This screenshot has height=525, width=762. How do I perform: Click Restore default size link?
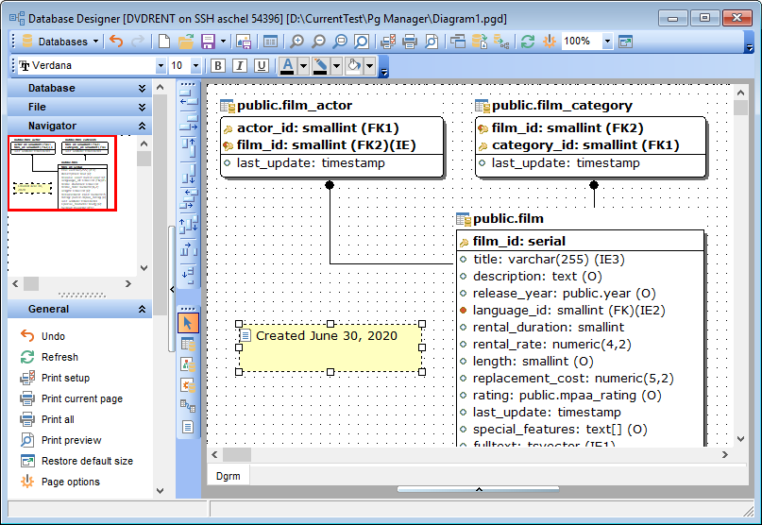click(x=87, y=461)
